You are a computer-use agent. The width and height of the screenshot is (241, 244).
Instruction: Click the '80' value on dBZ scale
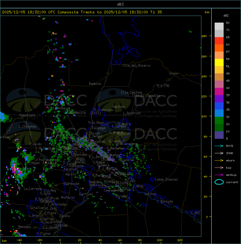[x=228, y=23]
